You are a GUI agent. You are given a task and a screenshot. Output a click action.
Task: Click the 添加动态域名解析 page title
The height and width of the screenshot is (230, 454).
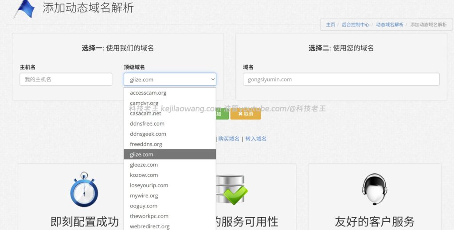88,8
